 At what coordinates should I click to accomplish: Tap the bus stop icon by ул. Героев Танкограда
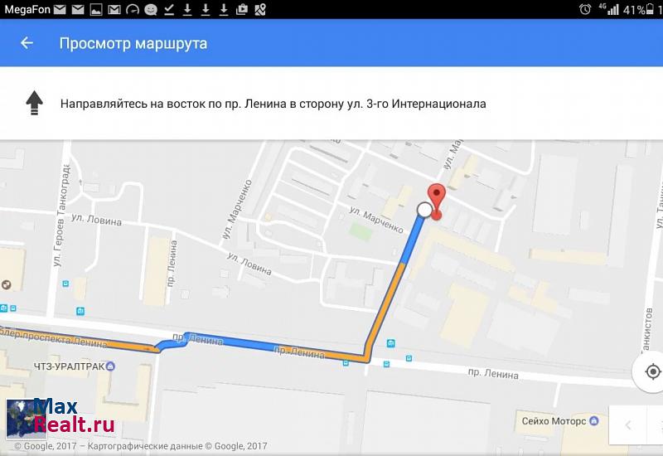(x=65, y=284)
